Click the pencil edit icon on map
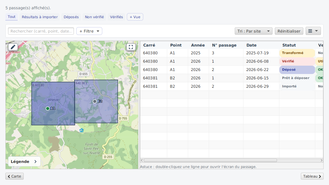 pos(13,47)
